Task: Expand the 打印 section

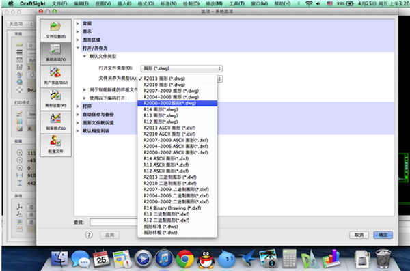Action: (x=78, y=106)
